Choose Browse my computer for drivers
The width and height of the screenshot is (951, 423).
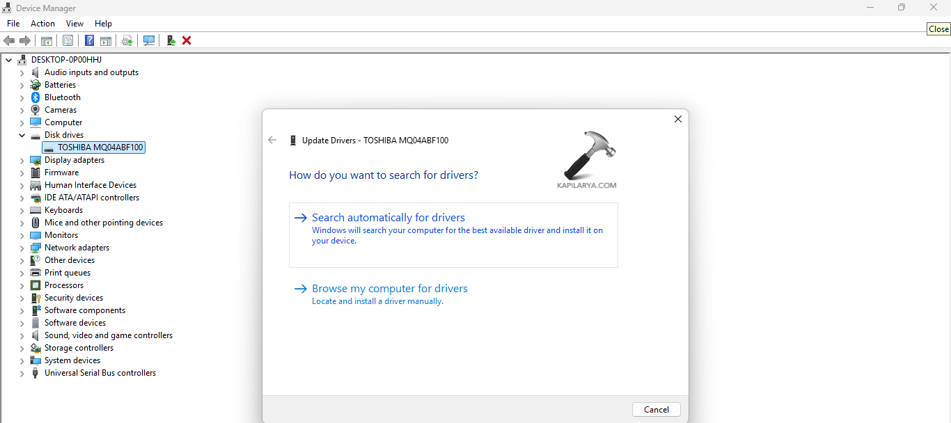coord(390,288)
